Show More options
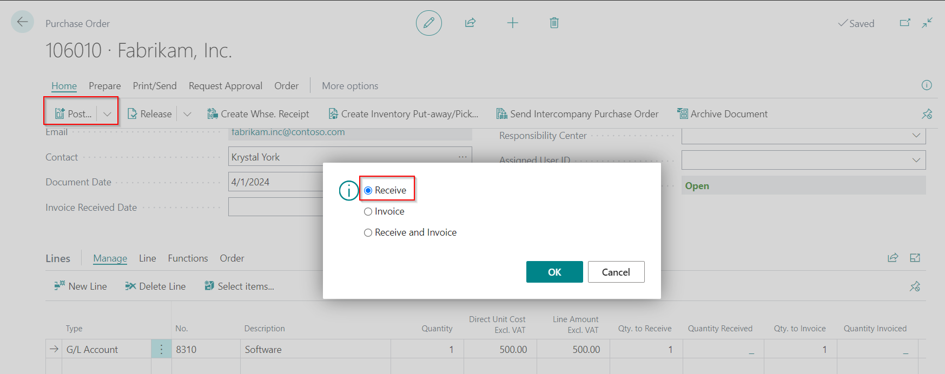The height and width of the screenshot is (374, 945). (350, 86)
